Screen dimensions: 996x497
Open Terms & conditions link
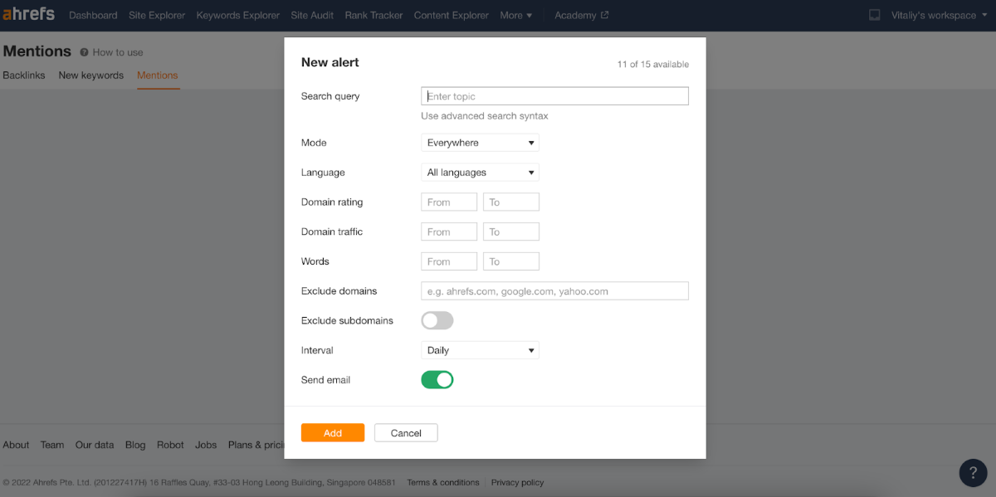[x=443, y=482]
